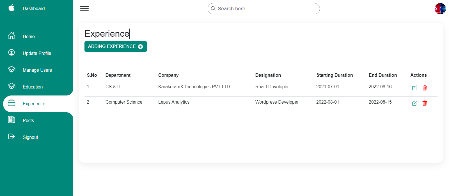Select the Lepus Analytics company cell
Image resolution: width=449 pixels, height=196 pixels.
pos(174,102)
